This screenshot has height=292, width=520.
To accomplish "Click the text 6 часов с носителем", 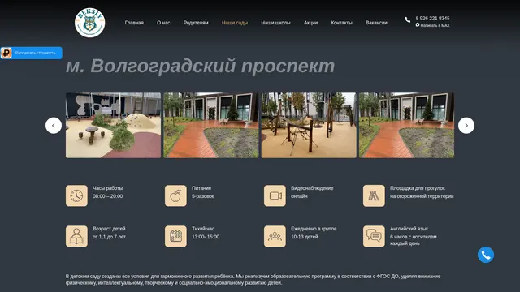I will pyautogui.click(x=414, y=237).
